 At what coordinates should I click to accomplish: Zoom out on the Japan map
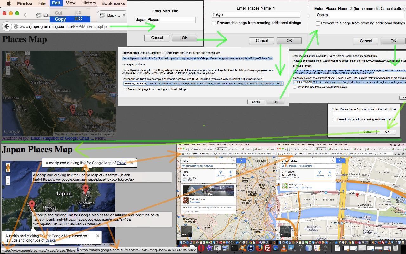[8, 183]
